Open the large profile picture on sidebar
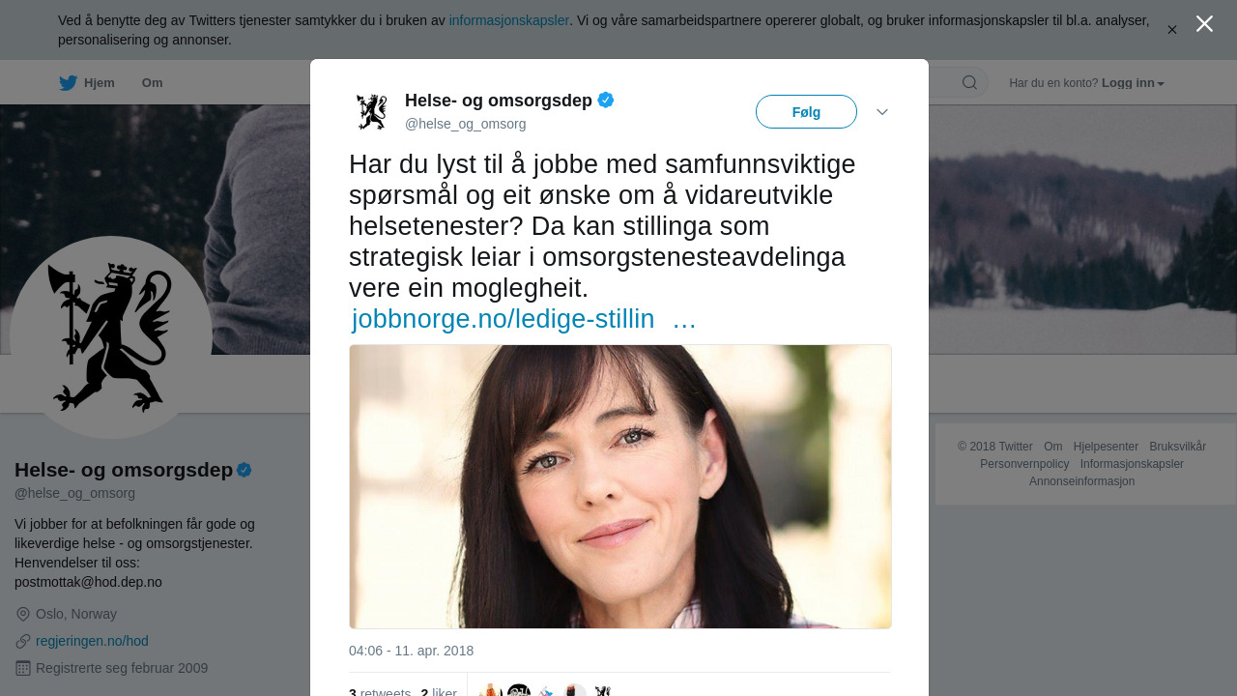This screenshot has height=696, width=1237. pos(111,337)
